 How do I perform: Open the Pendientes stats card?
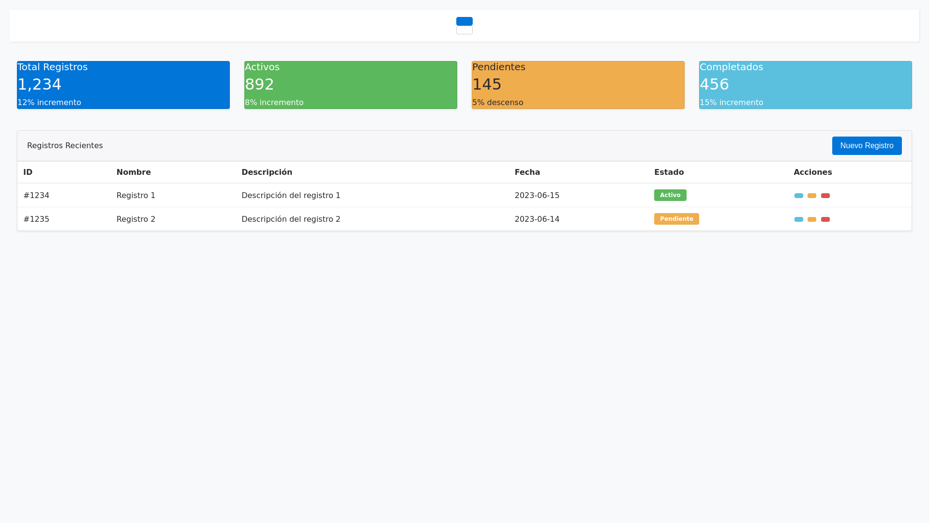coord(578,85)
